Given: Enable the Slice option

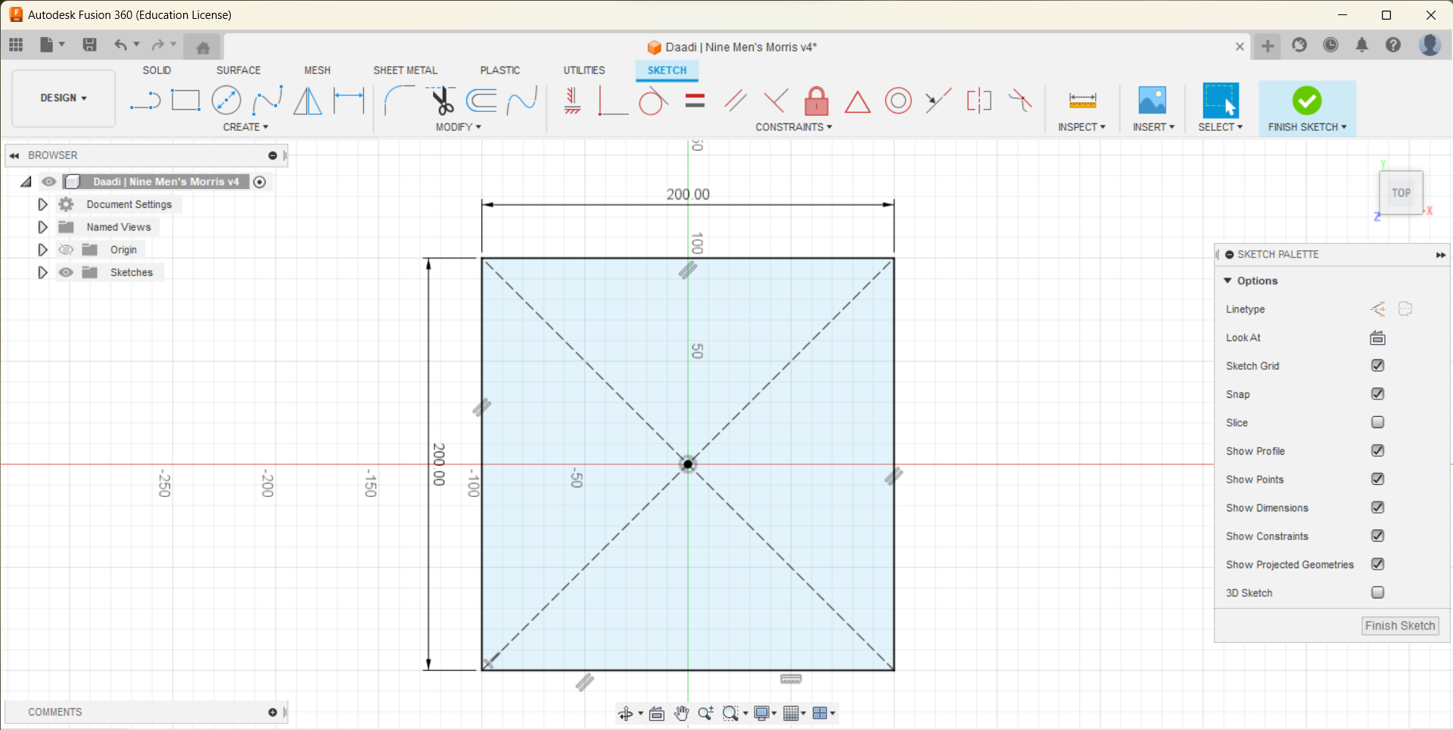Looking at the screenshot, I should pyautogui.click(x=1377, y=422).
